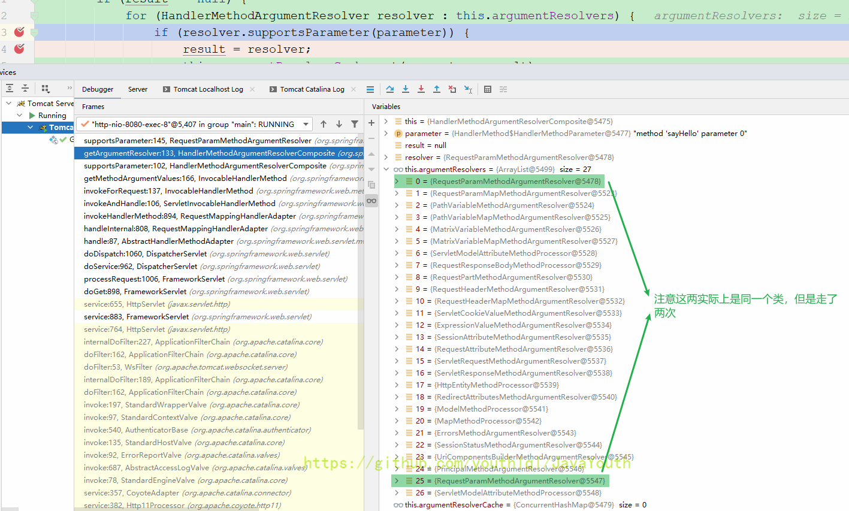Click the Step Over debugger icon

(390, 89)
